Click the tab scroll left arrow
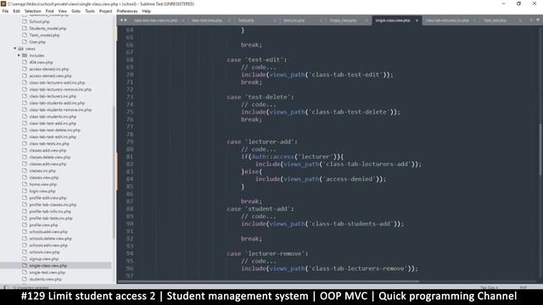 click(x=121, y=20)
